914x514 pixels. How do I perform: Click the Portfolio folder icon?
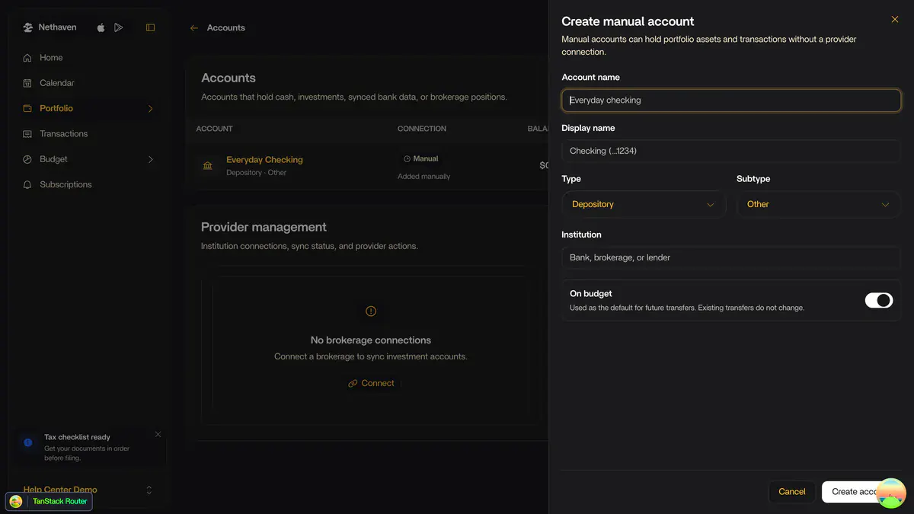[27, 108]
